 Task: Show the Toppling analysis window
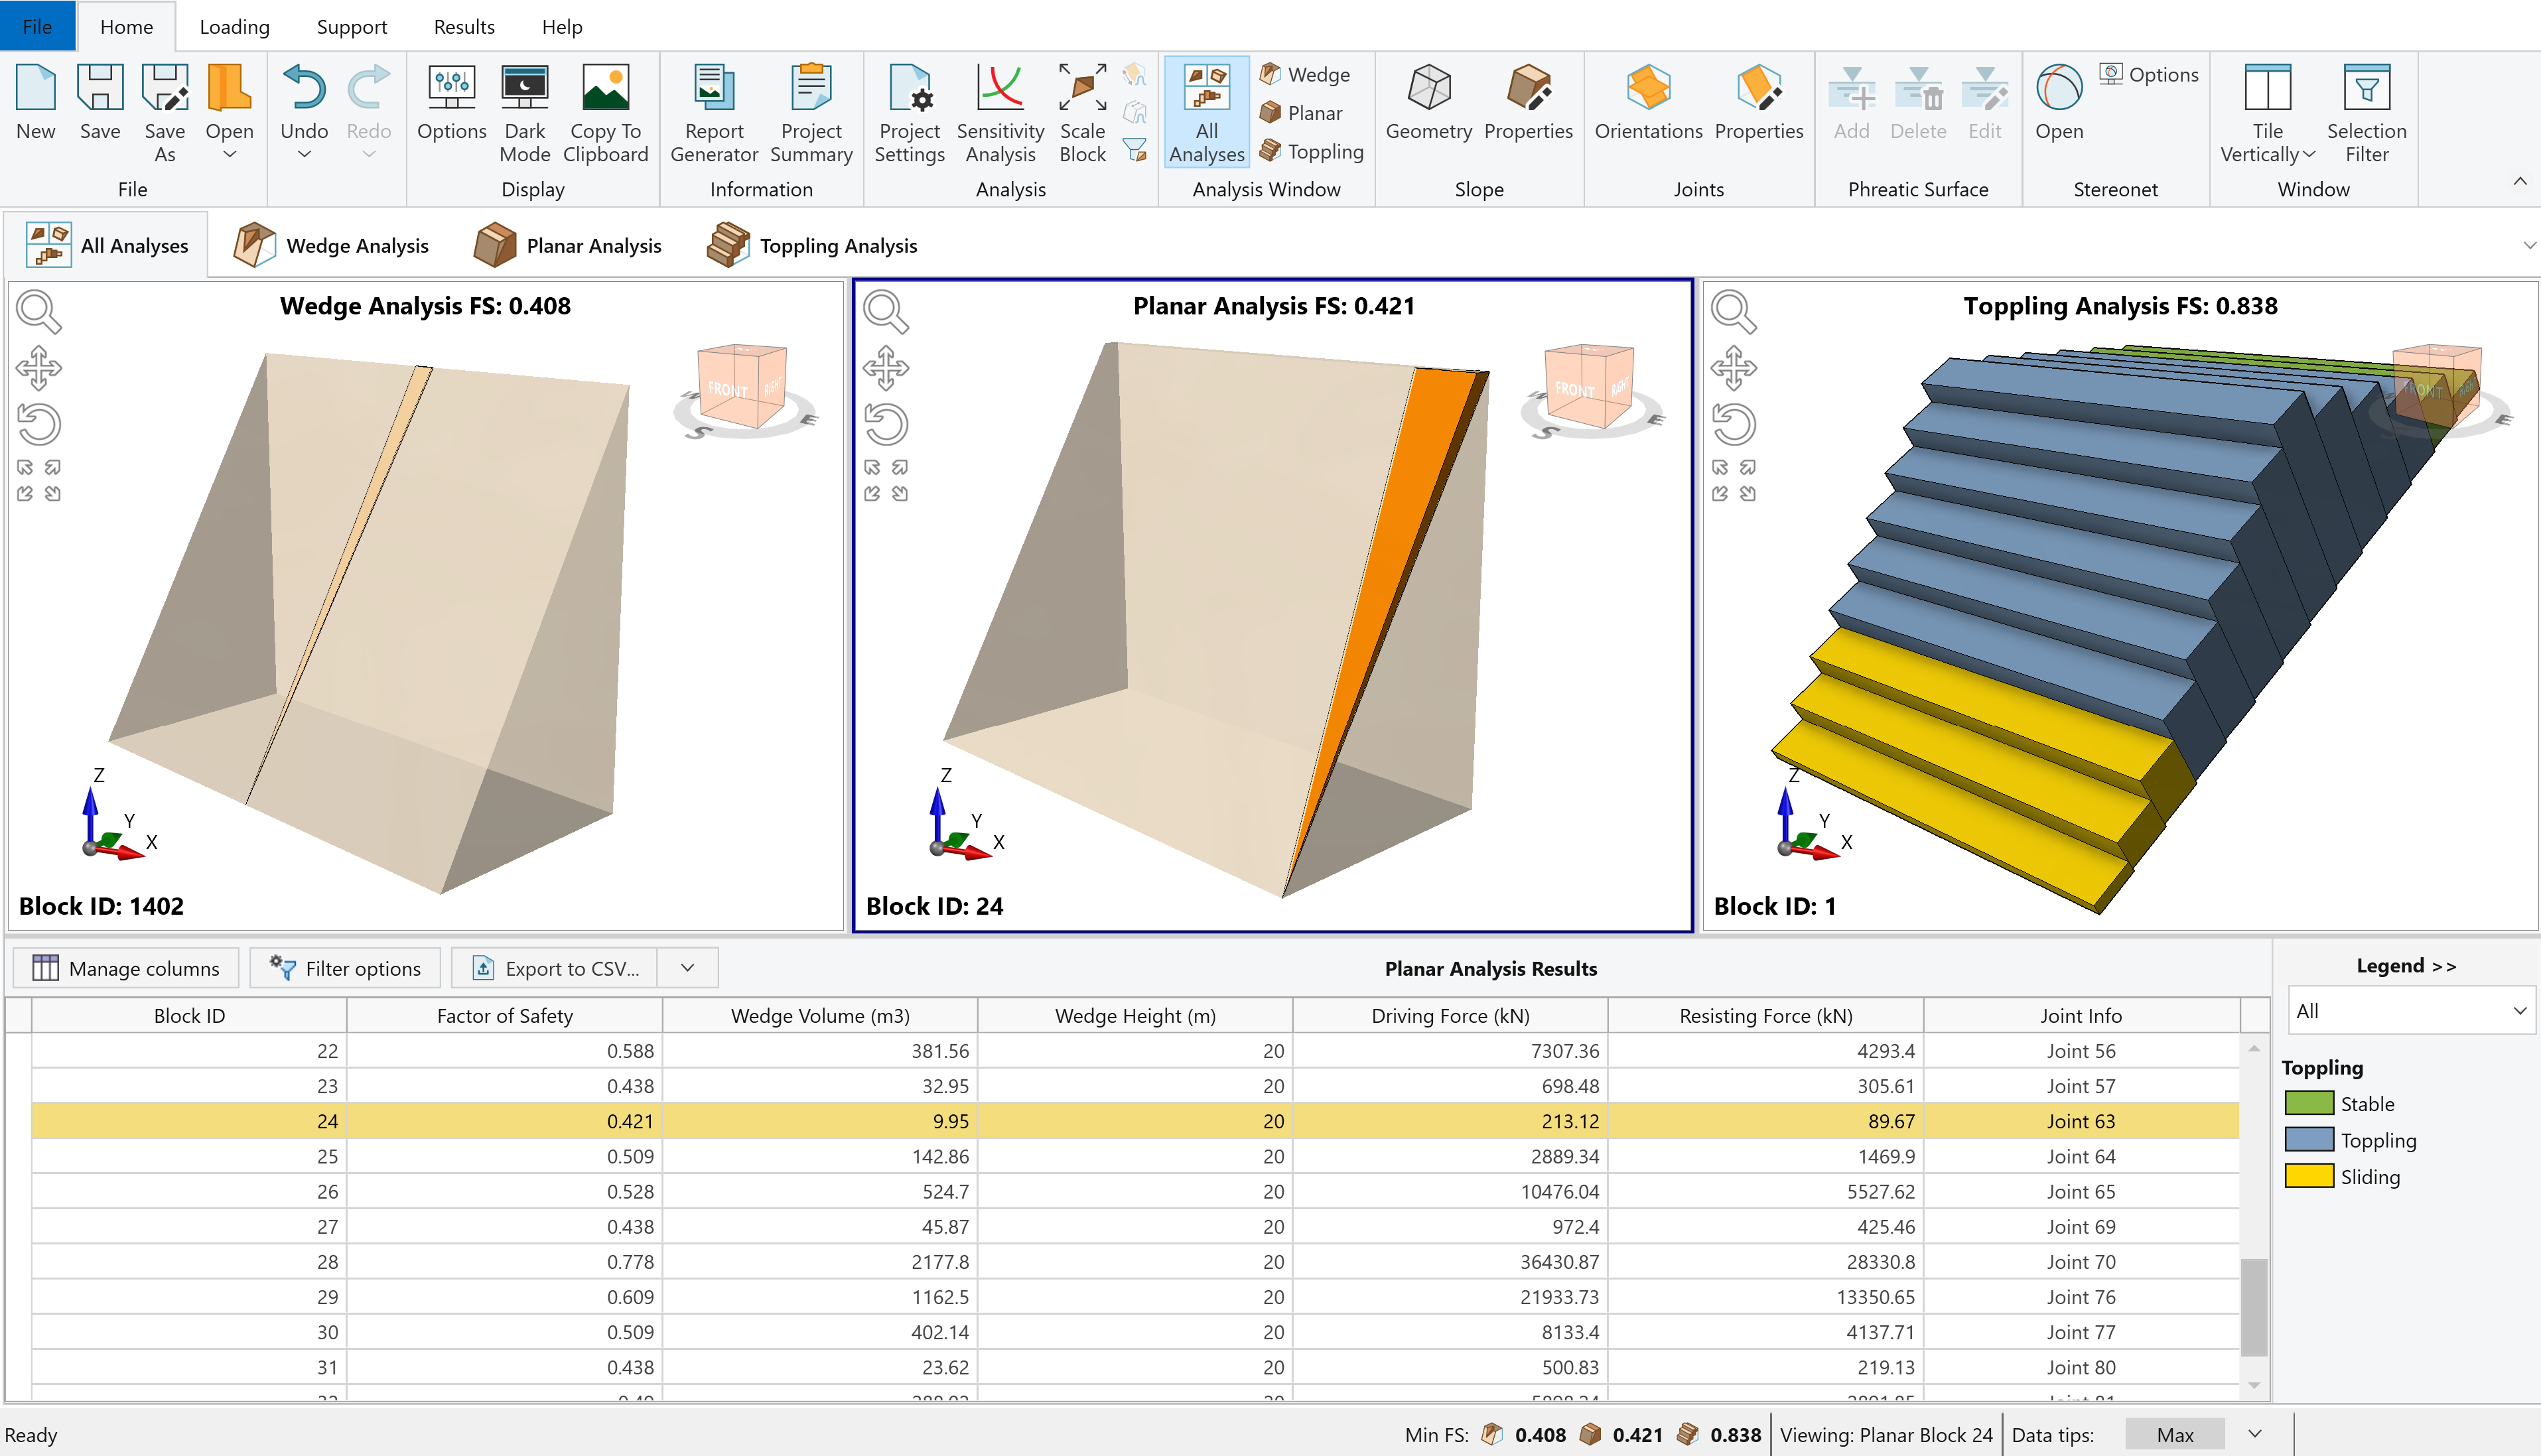point(1312,151)
